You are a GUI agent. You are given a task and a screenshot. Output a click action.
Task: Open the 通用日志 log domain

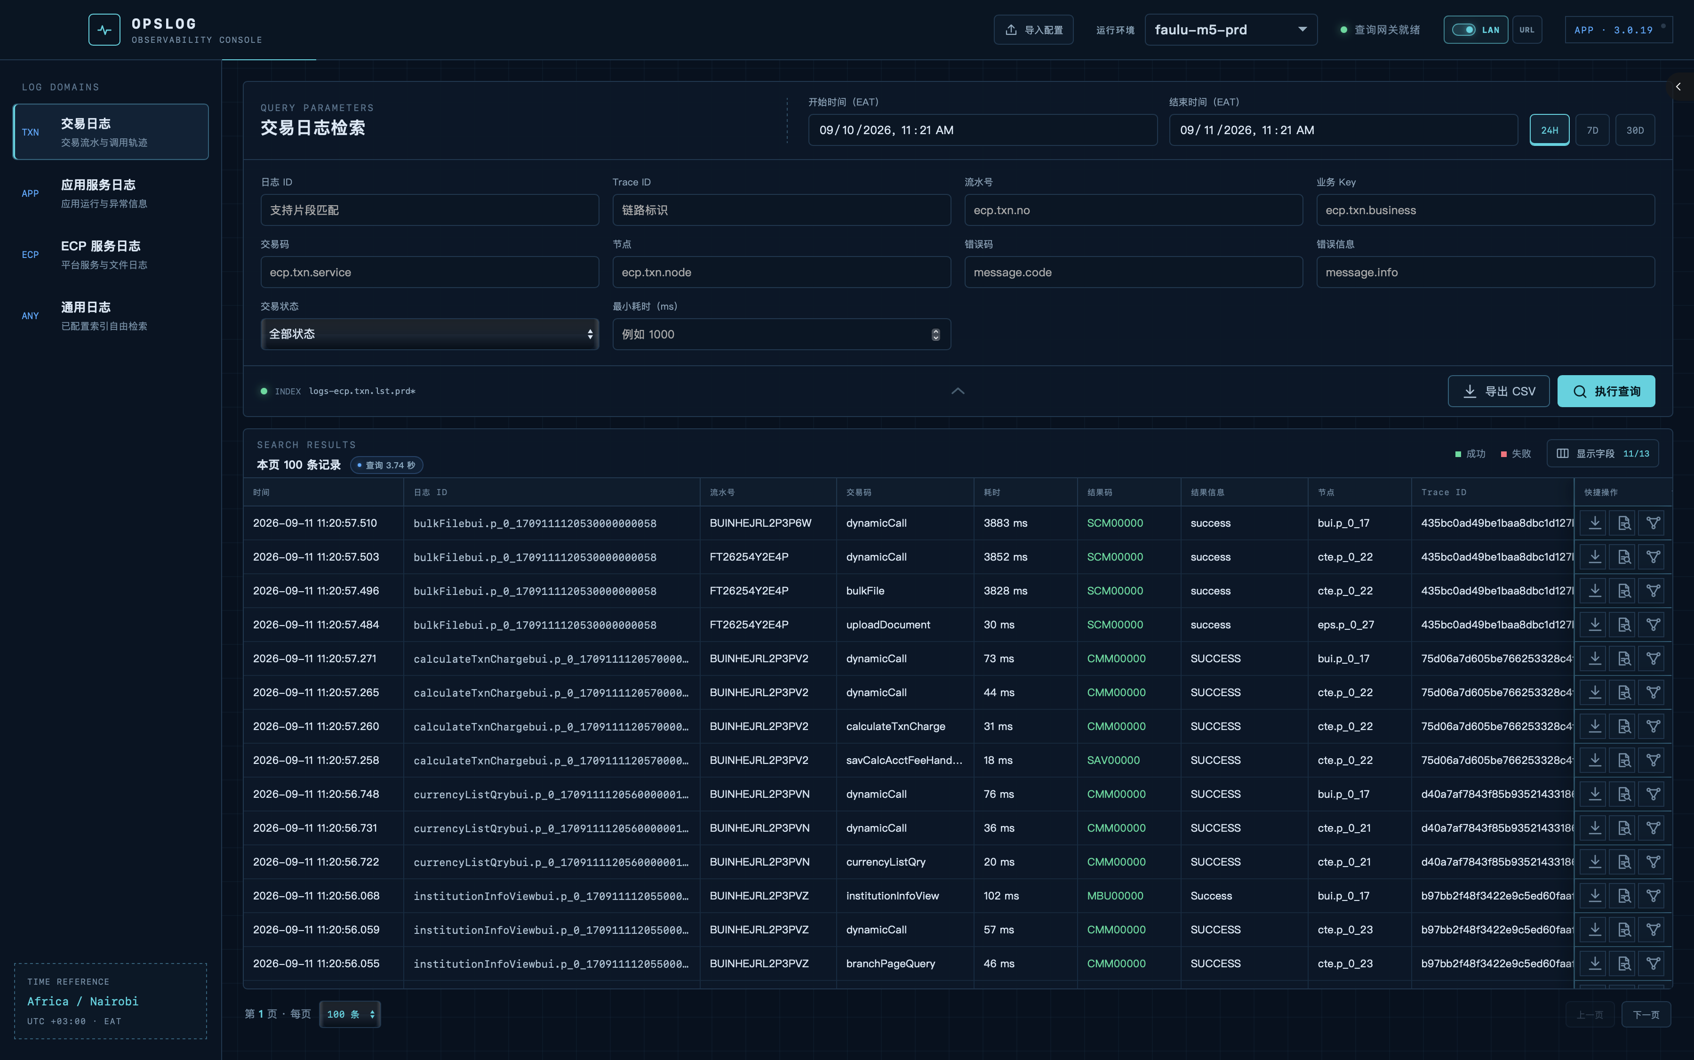click(111, 315)
